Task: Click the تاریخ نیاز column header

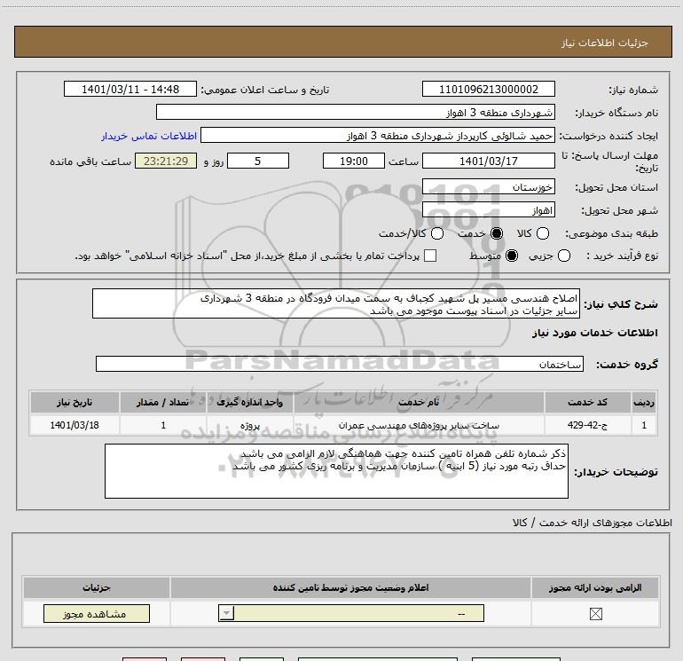Action: click(75, 402)
